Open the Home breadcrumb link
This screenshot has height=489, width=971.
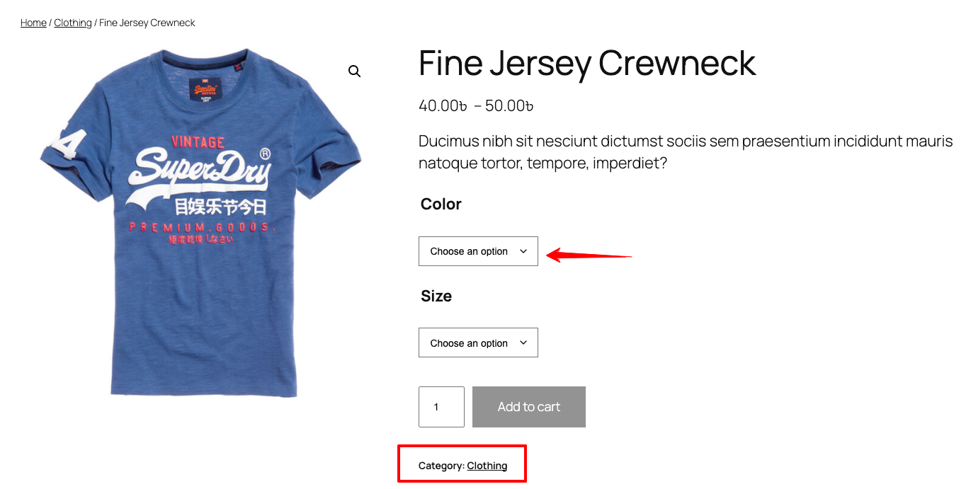coord(33,22)
